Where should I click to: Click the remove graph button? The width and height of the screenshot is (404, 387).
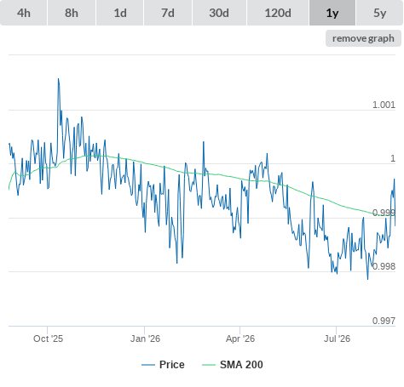pos(363,38)
